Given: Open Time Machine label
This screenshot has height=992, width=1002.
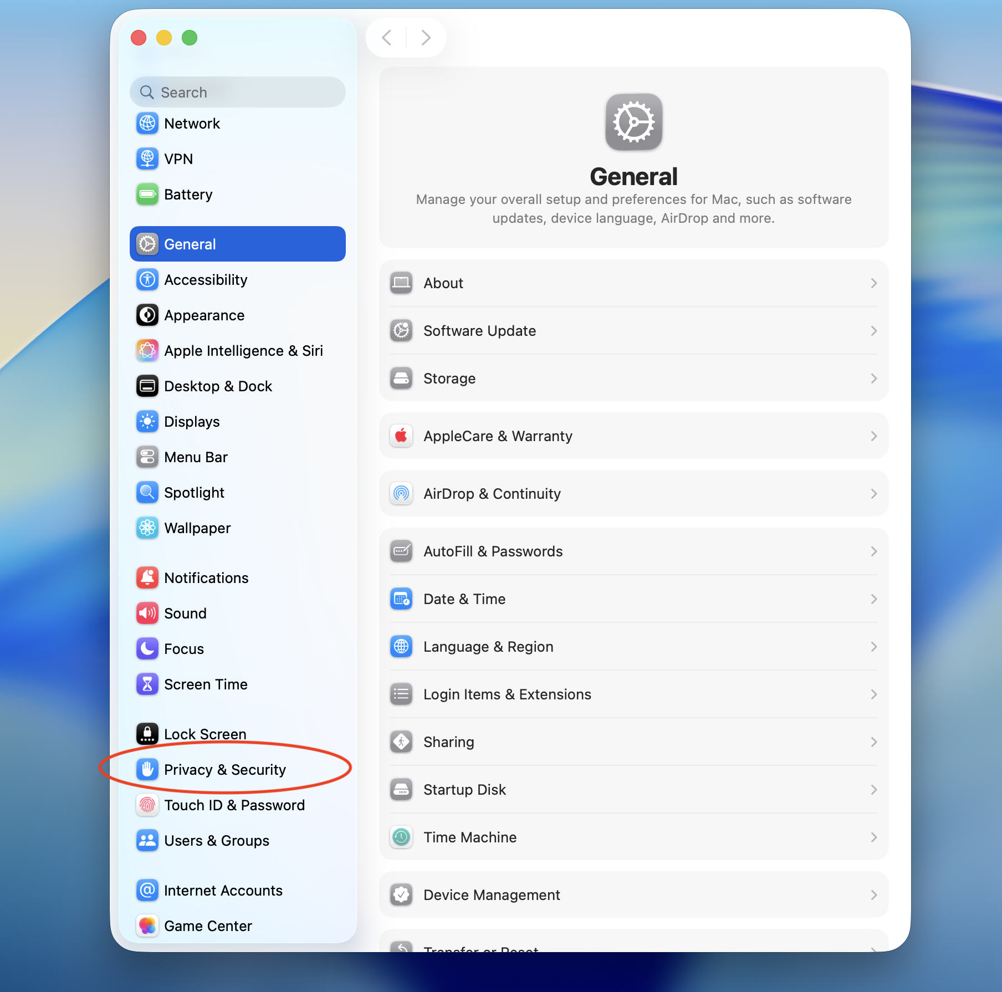Looking at the screenshot, I should (470, 837).
